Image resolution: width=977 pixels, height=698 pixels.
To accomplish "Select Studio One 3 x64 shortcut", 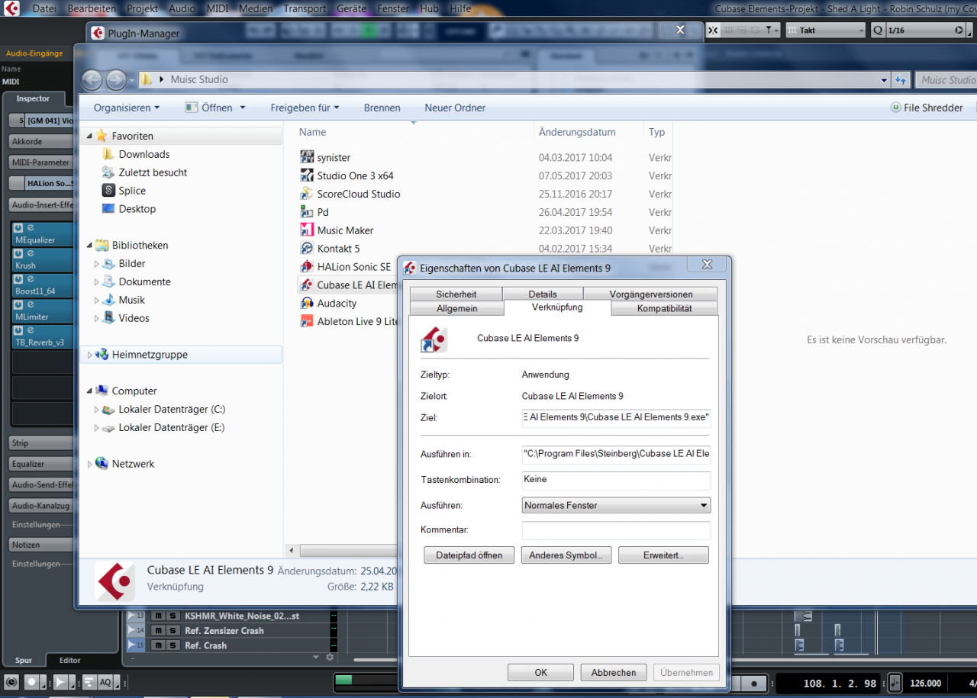I will point(347,175).
